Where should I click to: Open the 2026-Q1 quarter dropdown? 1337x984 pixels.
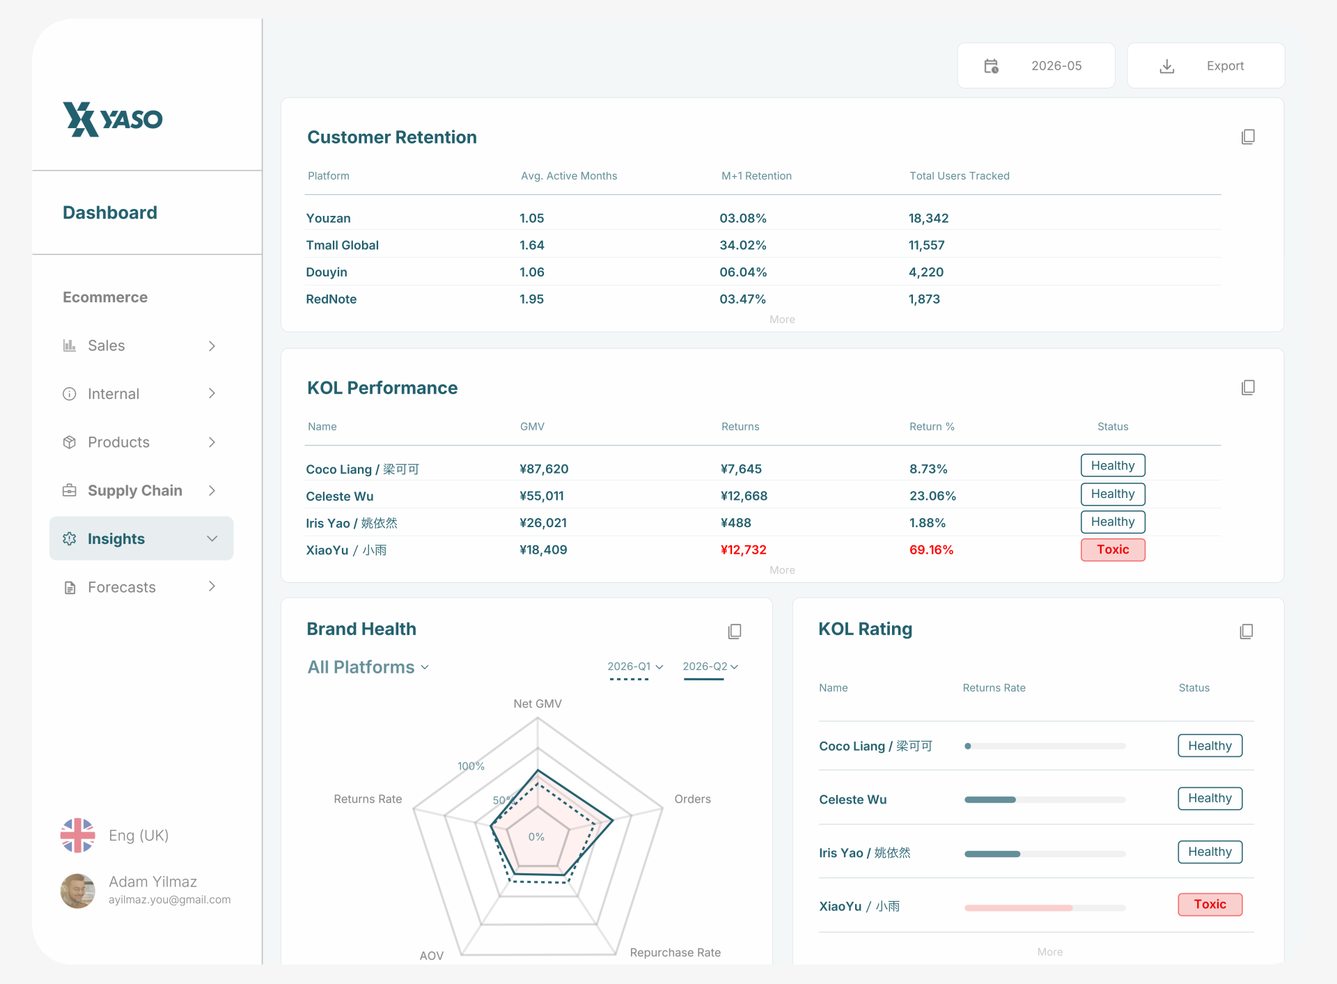[x=635, y=666]
